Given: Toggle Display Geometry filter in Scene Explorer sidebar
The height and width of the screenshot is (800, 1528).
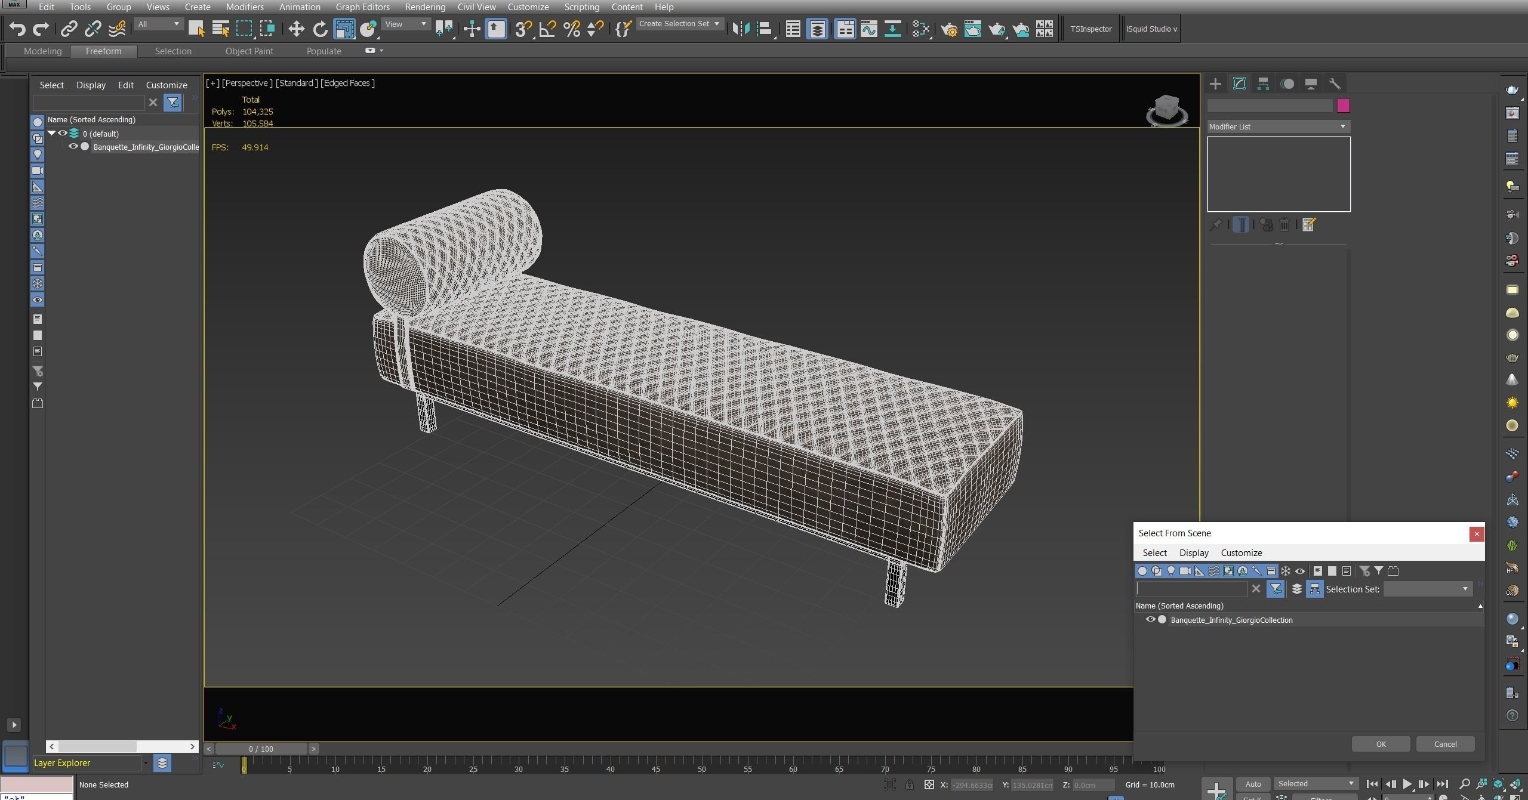Looking at the screenshot, I should (x=37, y=122).
